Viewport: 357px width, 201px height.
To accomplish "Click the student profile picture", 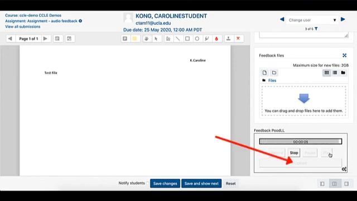I will click(x=128, y=18).
